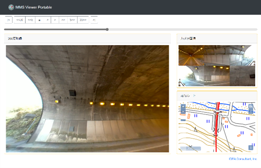Step back 5 frames (<<5)
Viewport: 261px width, 168px height.
30,20
